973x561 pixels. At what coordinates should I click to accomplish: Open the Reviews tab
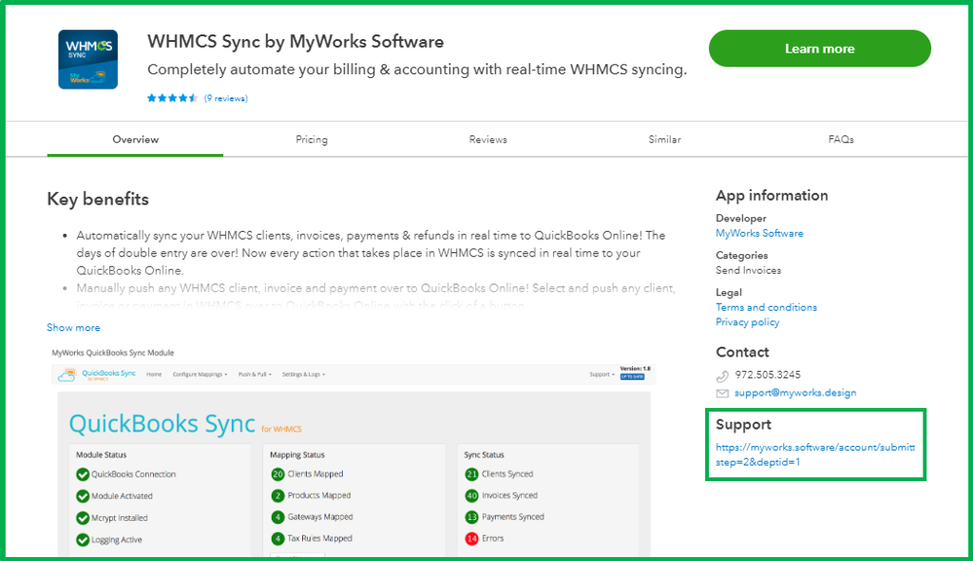click(488, 139)
